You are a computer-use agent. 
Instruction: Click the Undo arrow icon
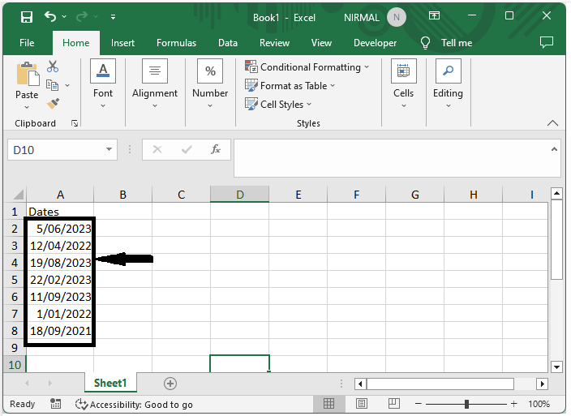[x=50, y=16]
